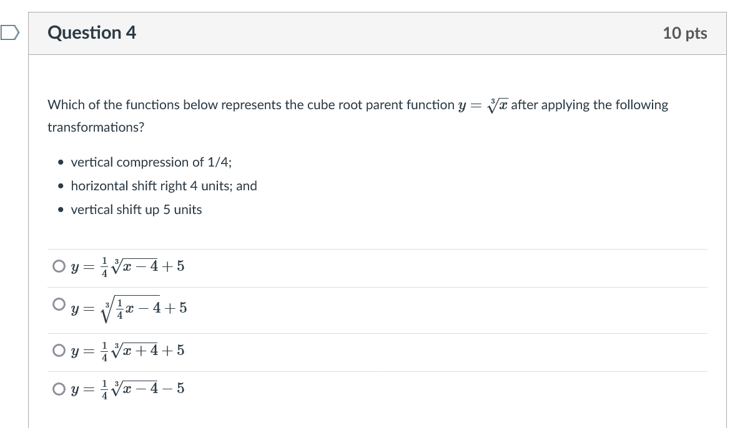Click the Question 4 heading
Screen dimensions: 755x428
(x=92, y=33)
